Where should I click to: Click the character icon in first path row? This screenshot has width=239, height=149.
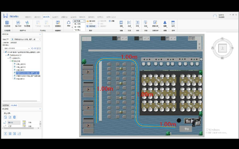[x=24, y=122]
